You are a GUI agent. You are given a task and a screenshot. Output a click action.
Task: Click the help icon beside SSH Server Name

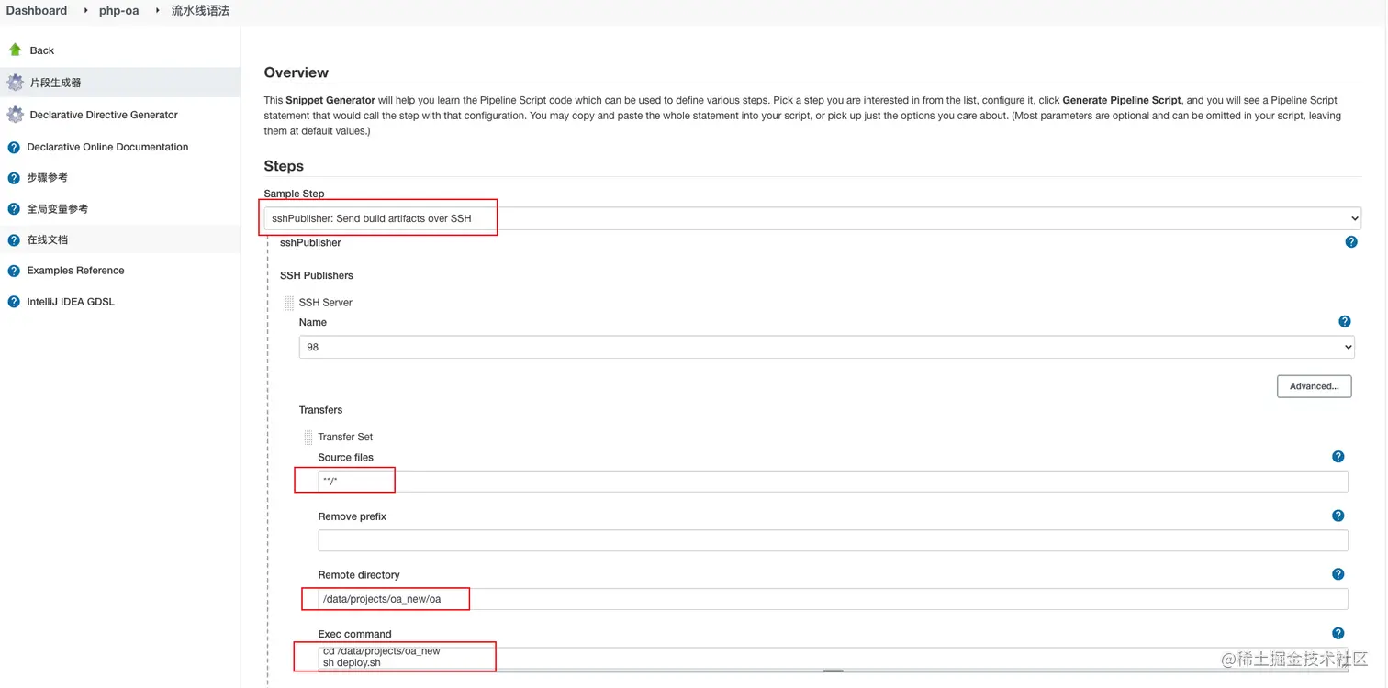[1345, 322]
